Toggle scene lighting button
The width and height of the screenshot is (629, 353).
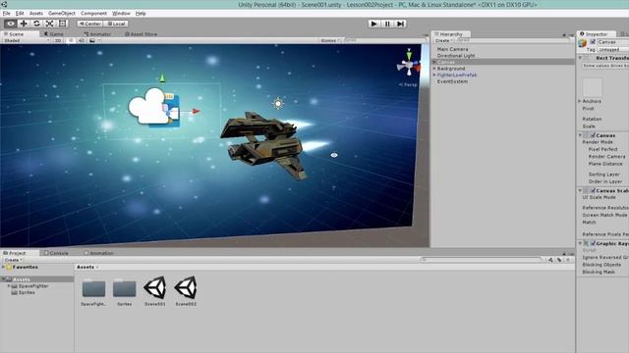coord(71,40)
